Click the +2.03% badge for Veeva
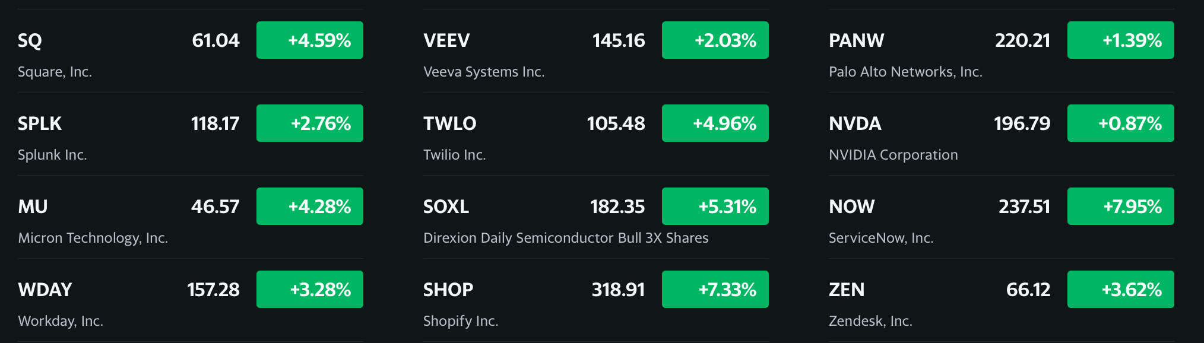The image size is (1204, 343). [715, 40]
